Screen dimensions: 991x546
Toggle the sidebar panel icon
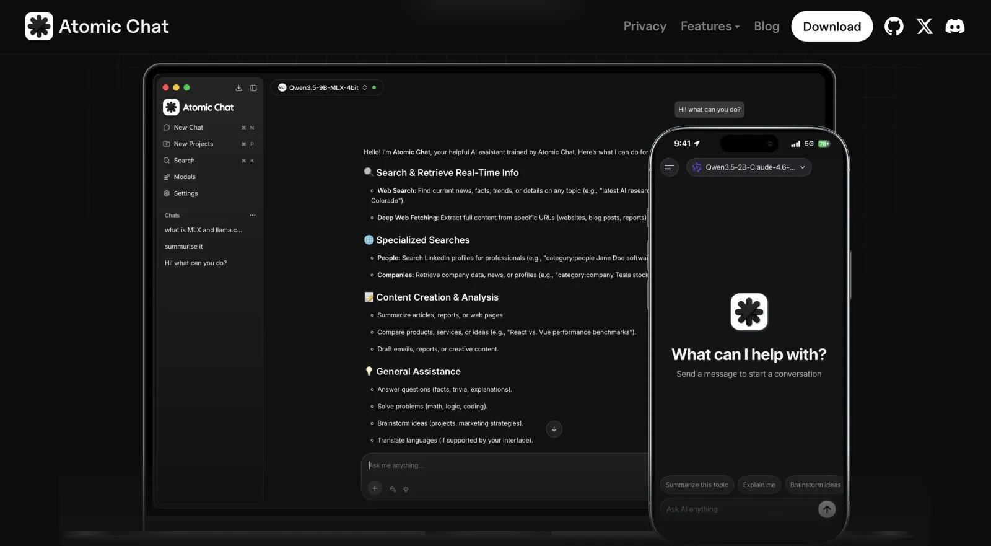click(x=253, y=88)
